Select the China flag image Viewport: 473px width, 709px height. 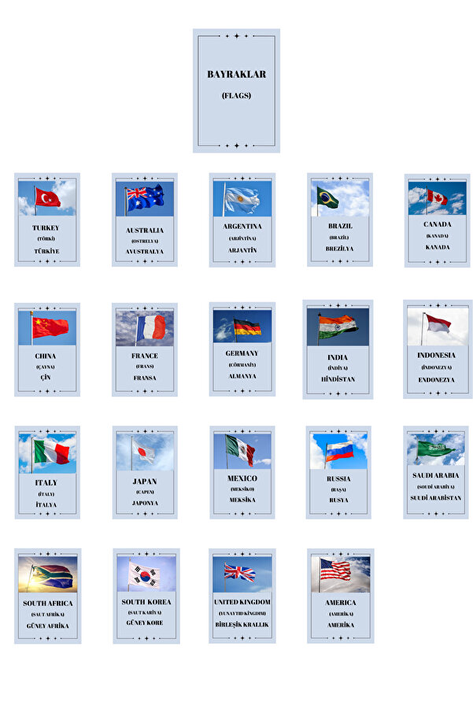(x=47, y=327)
